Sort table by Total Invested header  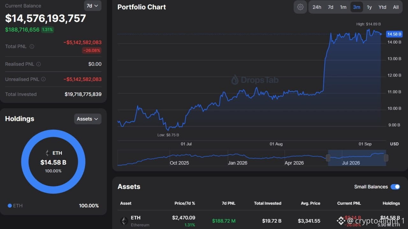tap(267, 203)
